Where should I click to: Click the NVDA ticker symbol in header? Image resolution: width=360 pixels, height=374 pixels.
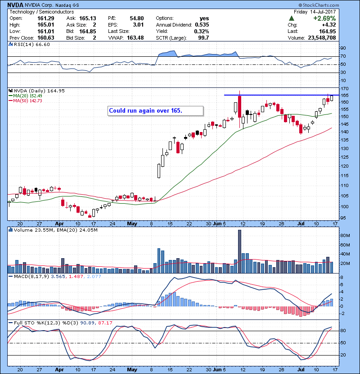pyautogui.click(x=15, y=5)
